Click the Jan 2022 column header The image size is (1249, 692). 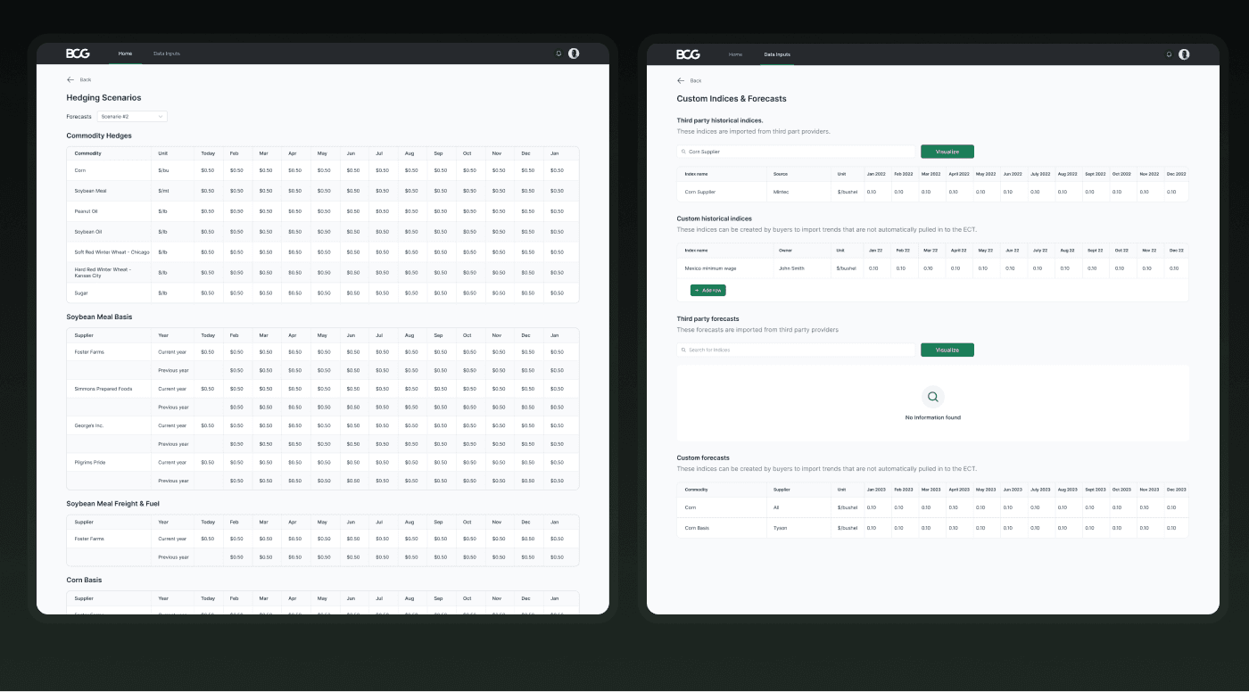pyautogui.click(x=874, y=174)
